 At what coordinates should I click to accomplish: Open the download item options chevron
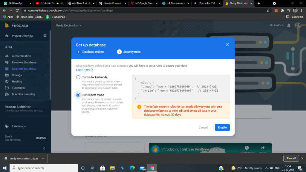click(42, 159)
